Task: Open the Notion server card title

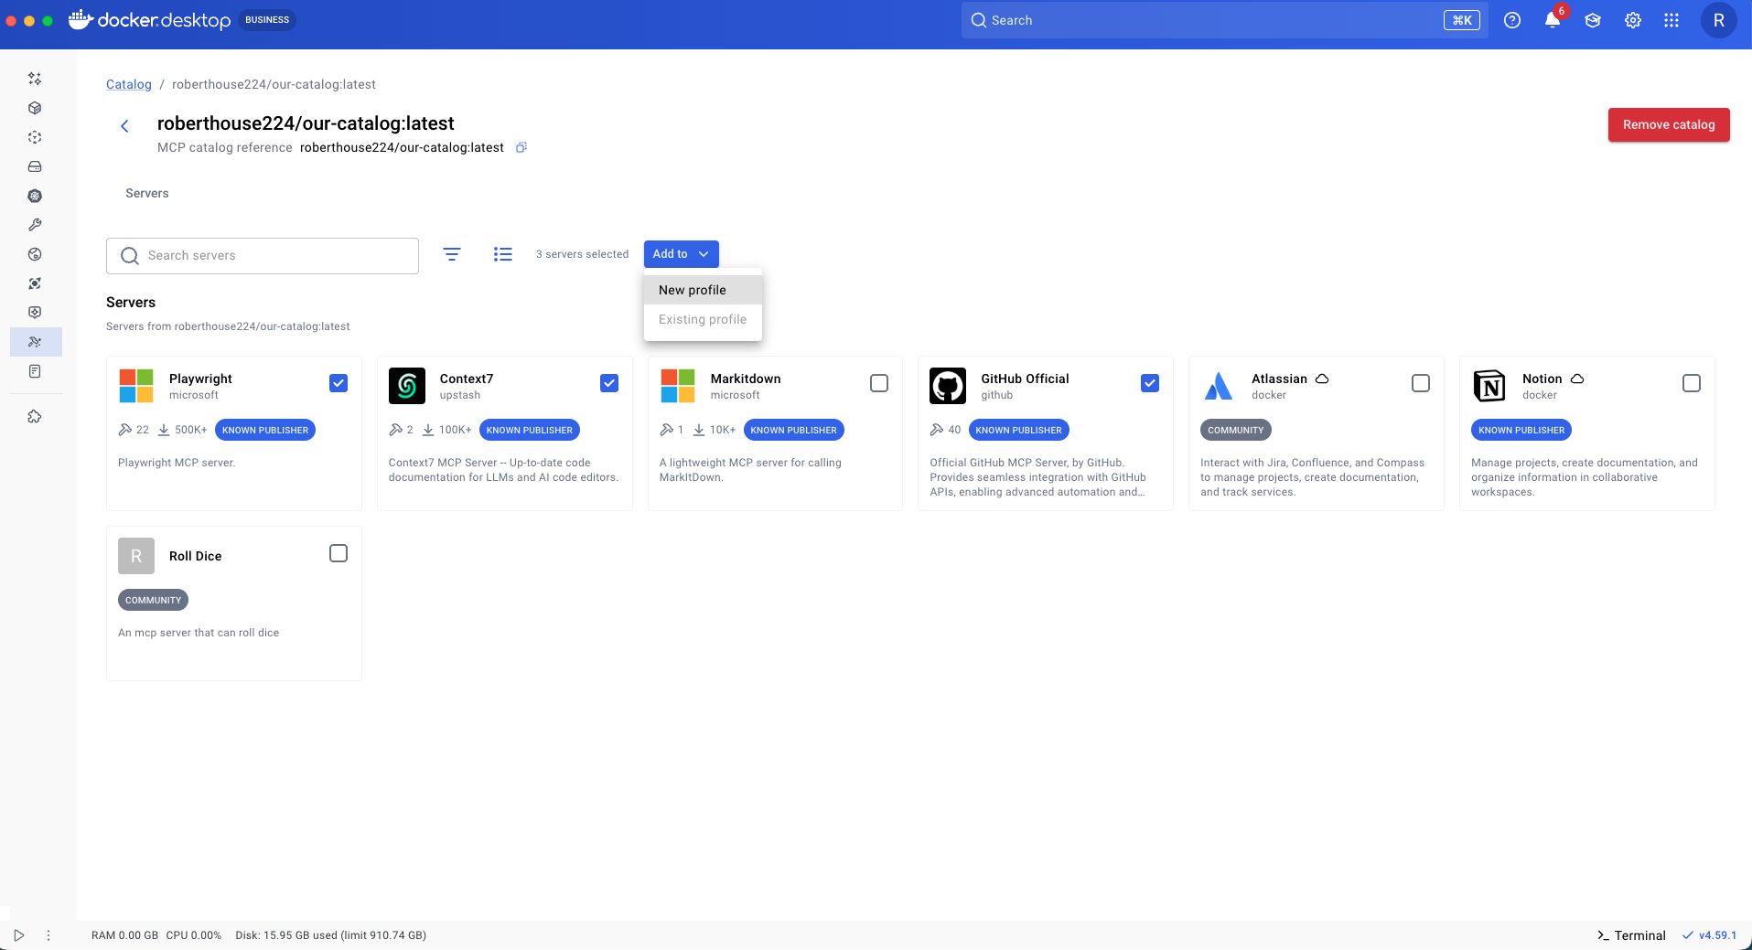Action: (1542, 379)
